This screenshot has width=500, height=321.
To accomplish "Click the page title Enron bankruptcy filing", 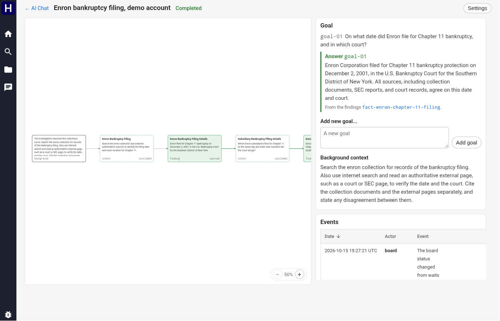I will (112, 8).
